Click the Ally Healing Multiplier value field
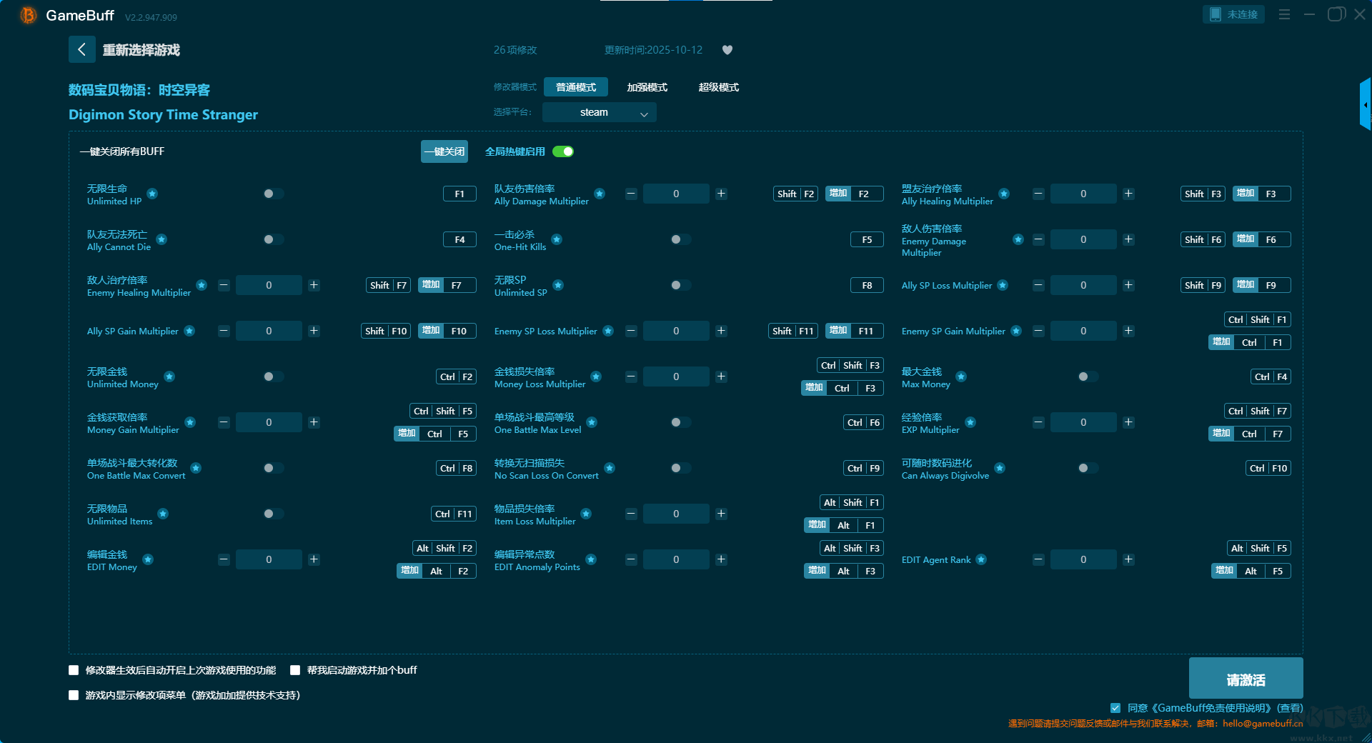 [1083, 194]
